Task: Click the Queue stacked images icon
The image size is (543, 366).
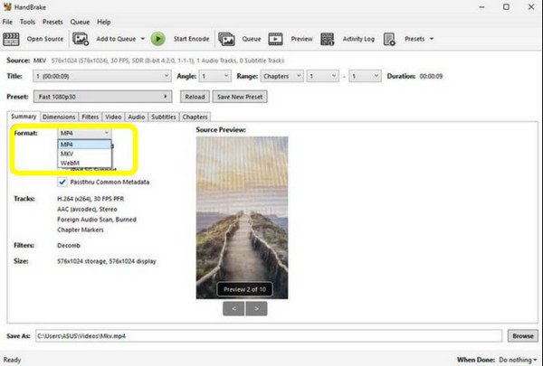Action: (x=226, y=39)
